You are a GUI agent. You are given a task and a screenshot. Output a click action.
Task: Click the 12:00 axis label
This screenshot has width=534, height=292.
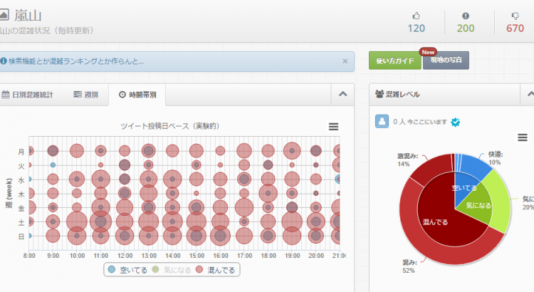coord(125,256)
